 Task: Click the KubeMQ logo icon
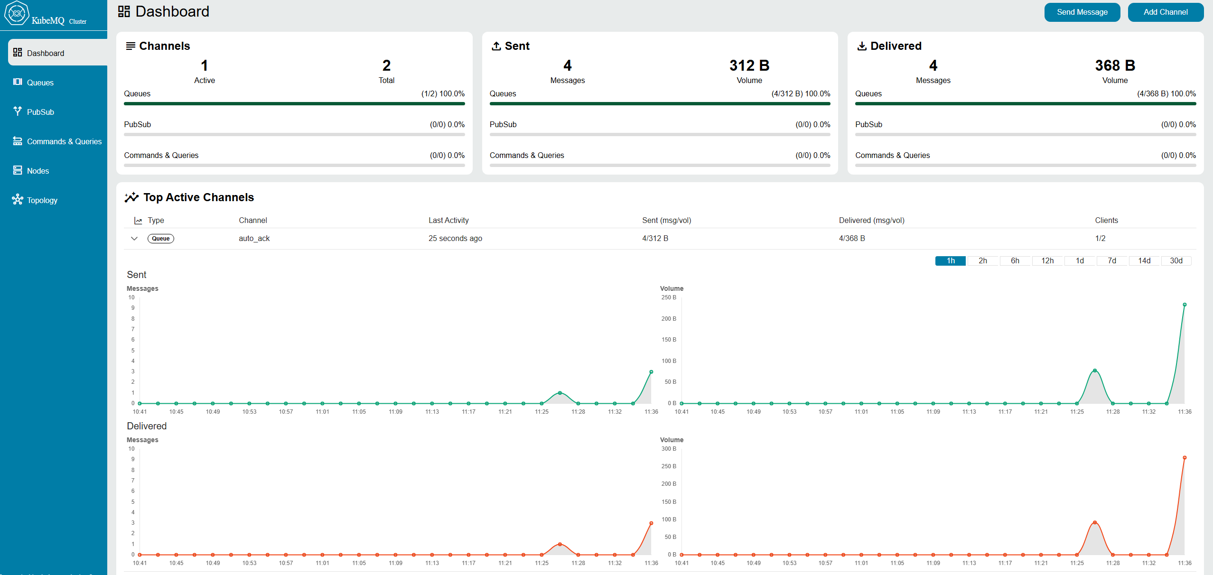click(x=17, y=13)
